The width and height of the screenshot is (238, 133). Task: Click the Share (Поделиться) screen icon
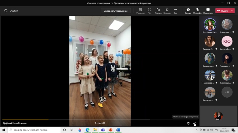click(208, 11)
